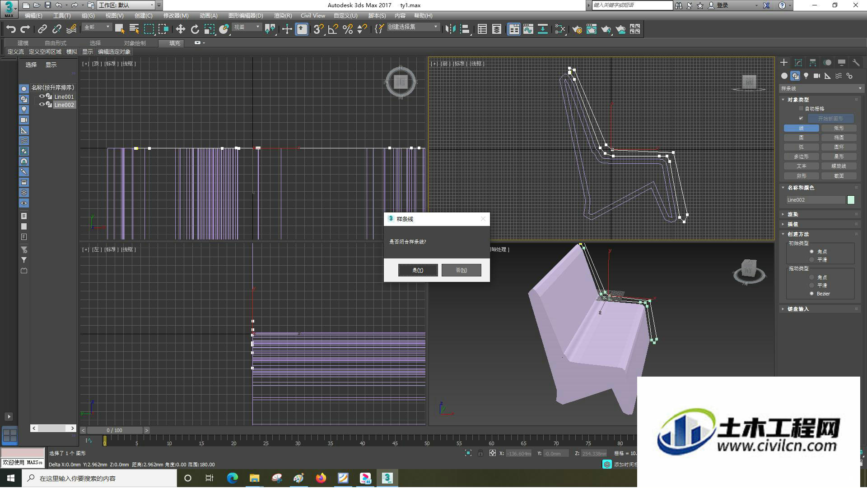
Task: Choose the Select and Uniform Scale tool
Action: (x=209, y=29)
